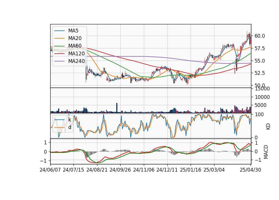Click the 24/12/11 date label

(167, 170)
